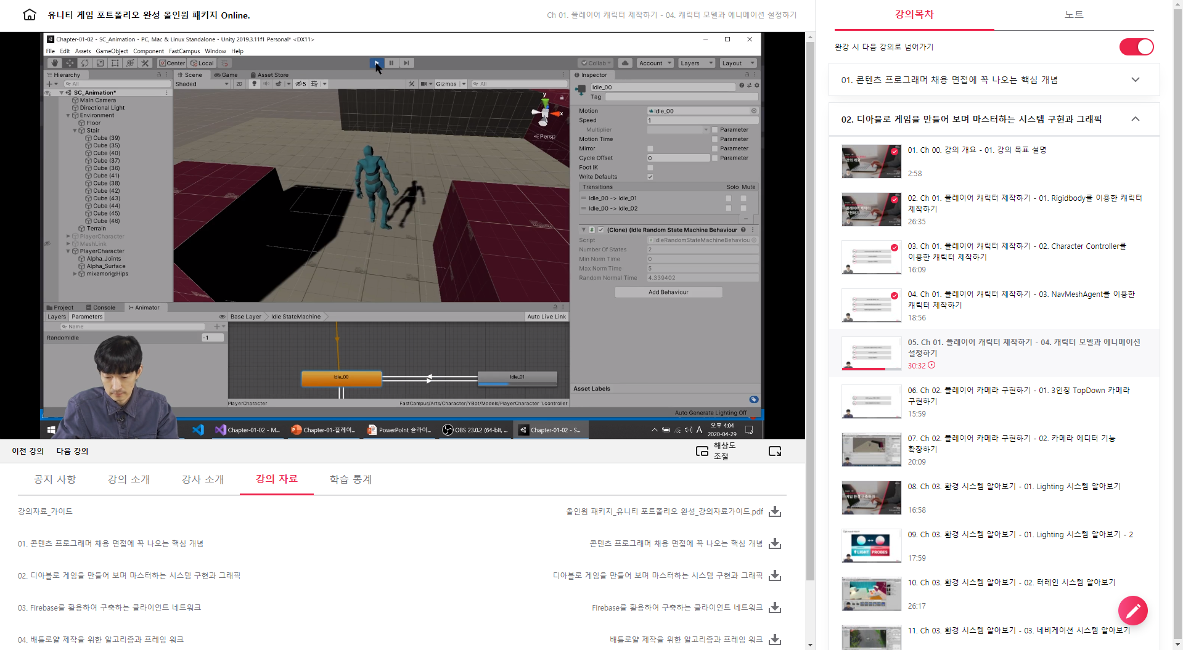This screenshot has width=1183, height=650.
Task: Toggle the Write Defaults checkbox
Action: (650, 177)
